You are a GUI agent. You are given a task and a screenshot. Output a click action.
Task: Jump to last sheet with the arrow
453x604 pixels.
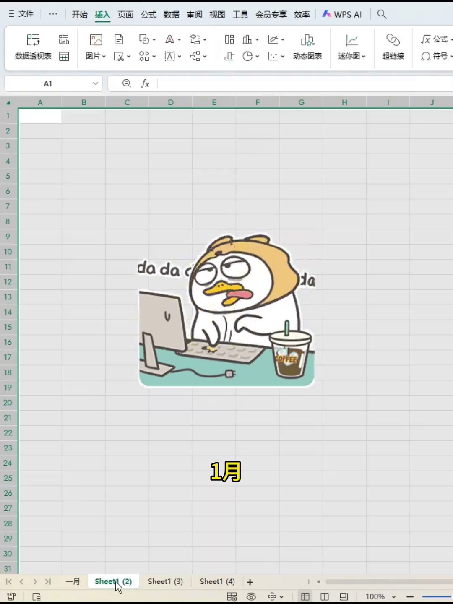tap(48, 582)
